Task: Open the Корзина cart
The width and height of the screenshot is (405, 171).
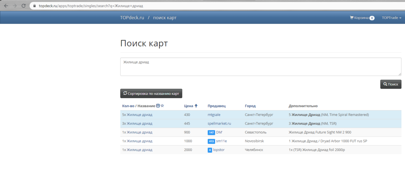Action: (x=362, y=18)
